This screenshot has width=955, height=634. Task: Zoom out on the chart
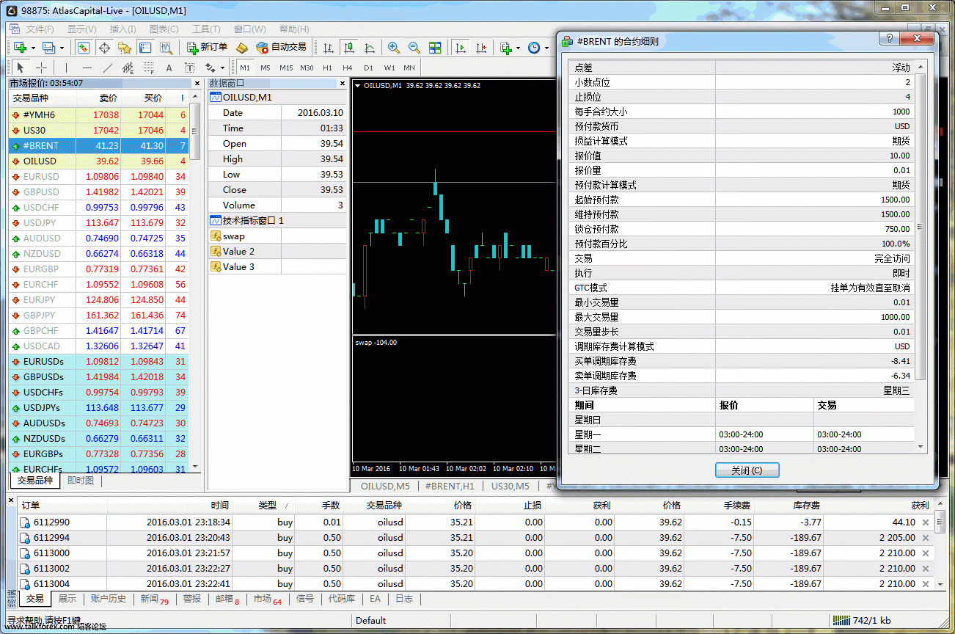(x=414, y=48)
